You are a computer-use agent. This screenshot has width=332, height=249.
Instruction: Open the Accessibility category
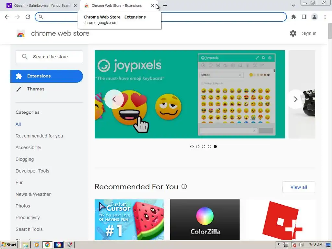(x=28, y=148)
